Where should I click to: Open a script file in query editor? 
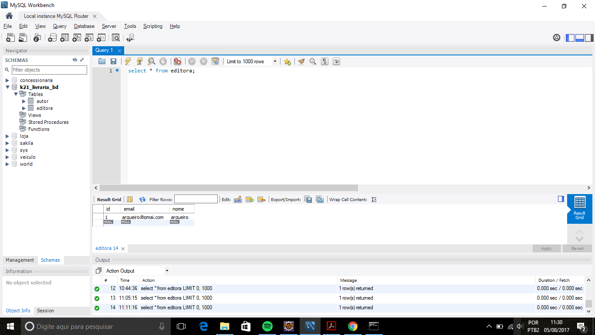(x=102, y=62)
